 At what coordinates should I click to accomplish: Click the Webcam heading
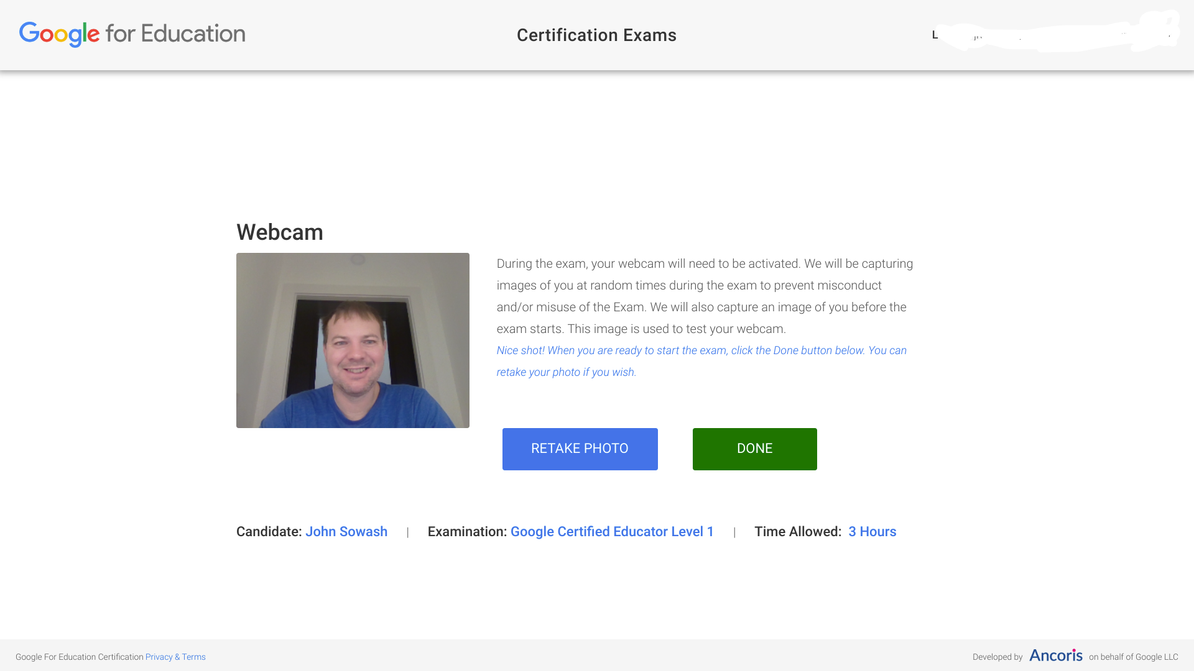(280, 232)
